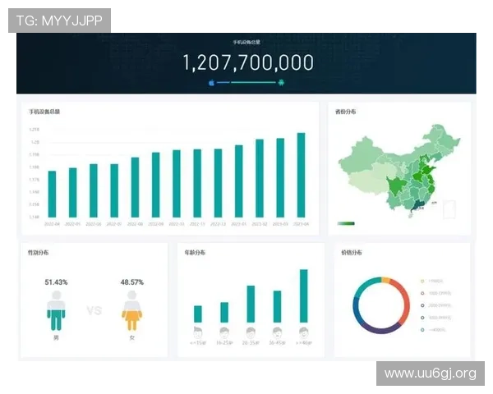Select the dark blue donut chart segment
This screenshot has width=493, height=394.
point(357,311)
